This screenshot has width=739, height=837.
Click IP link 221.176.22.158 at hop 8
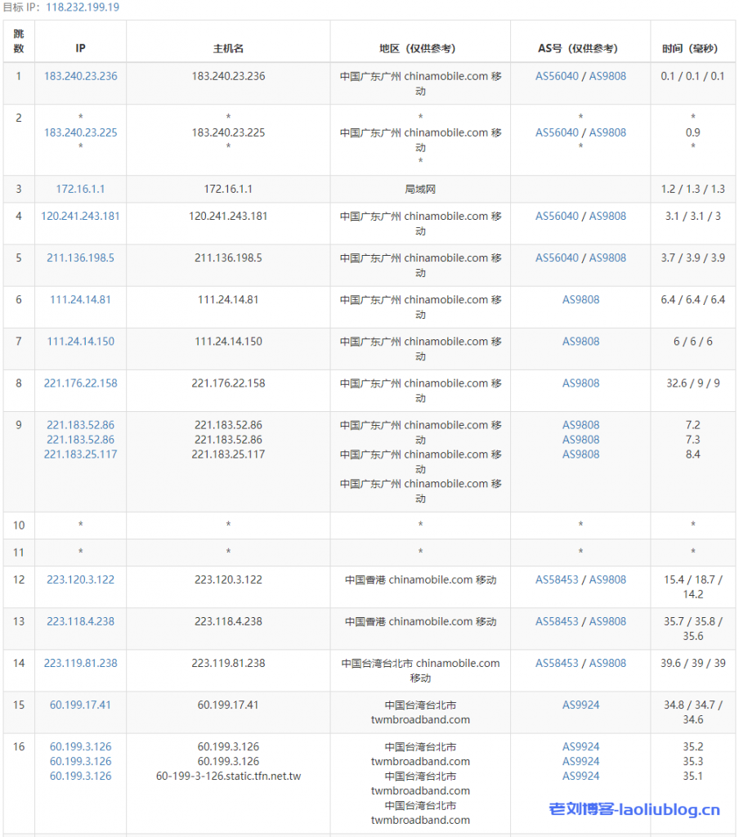[x=80, y=383]
